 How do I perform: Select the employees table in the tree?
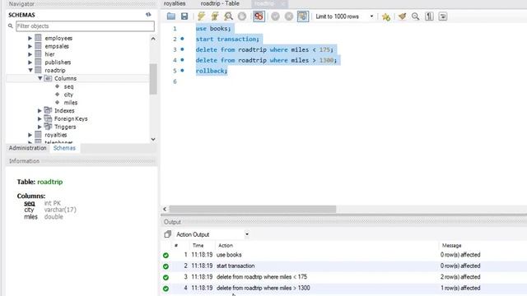[58, 39]
